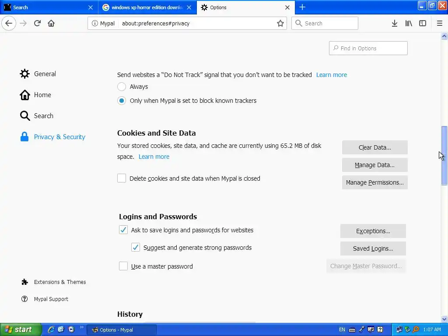448x336 pixels.
Task: Launch the second quick launch browser icon
Action: point(61,329)
